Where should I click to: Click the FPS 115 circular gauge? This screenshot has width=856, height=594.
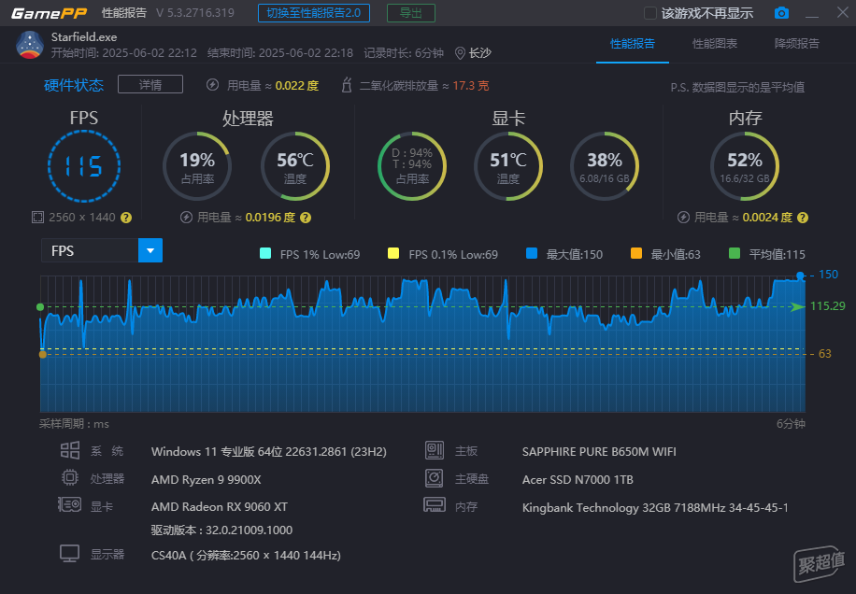84,166
